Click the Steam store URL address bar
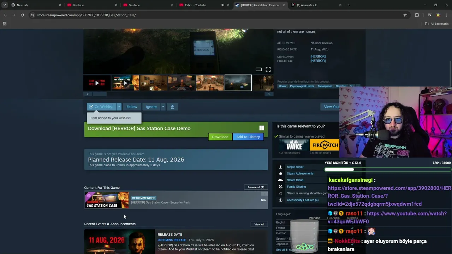Viewport: 452px width, 254px height. click(219, 15)
